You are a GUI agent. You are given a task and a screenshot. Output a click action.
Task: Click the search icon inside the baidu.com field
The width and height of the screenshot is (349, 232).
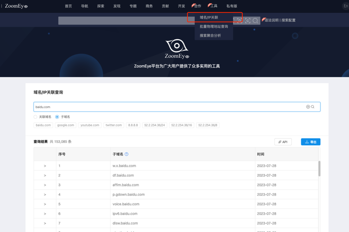(x=313, y=107)
